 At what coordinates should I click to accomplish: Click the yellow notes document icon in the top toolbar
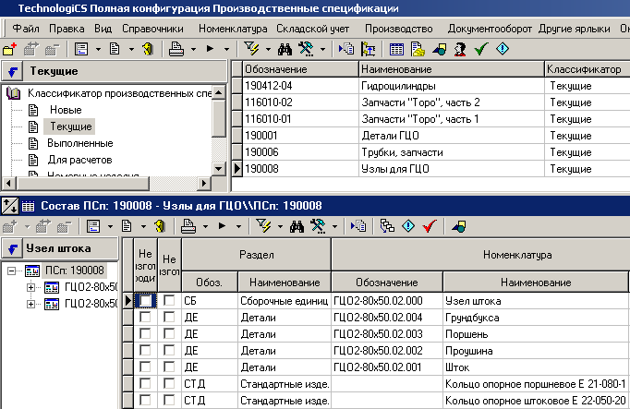click(x=418, y=49)
